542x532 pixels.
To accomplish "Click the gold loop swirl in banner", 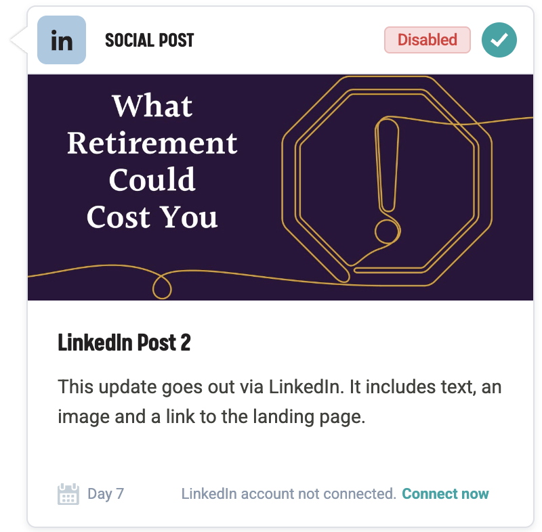I will pyautogui.click(x=161, y=286).
